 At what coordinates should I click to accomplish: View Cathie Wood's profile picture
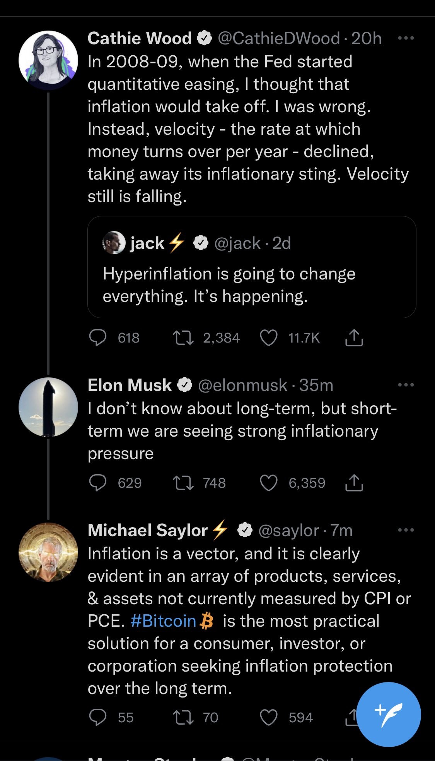point(48,60)
